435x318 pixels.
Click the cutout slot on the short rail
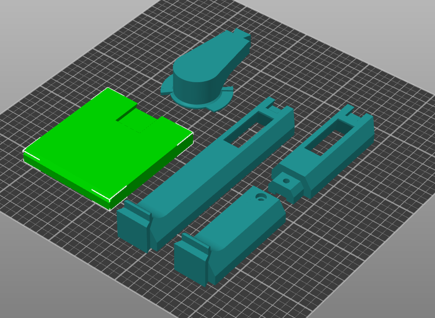pyautogui.click(x=328, y=139)
